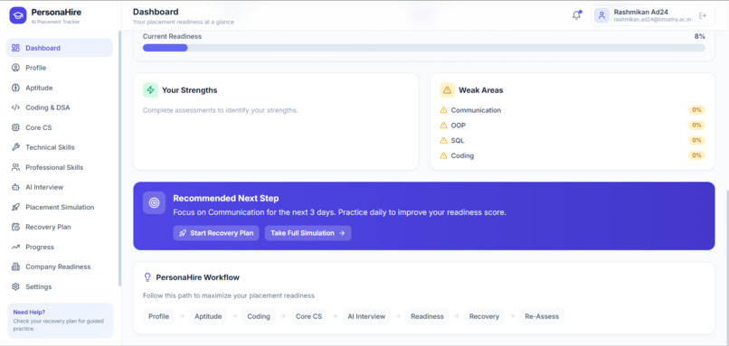This screenshot has height=346, width=729.
Task: Open Placement Simulation page
Action: pyautogui.click(x=59, y=207)
